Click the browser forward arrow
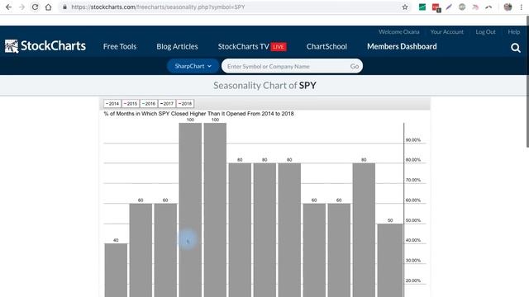Image resolution: width=529 pixels, height=297 pixels. pyautogui.click(x=22, y=7)
